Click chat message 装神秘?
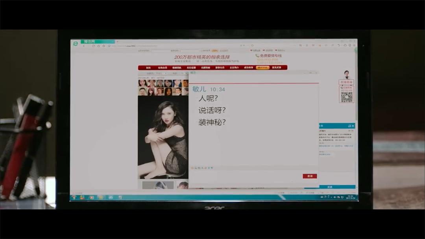 [x=212, y=122]
